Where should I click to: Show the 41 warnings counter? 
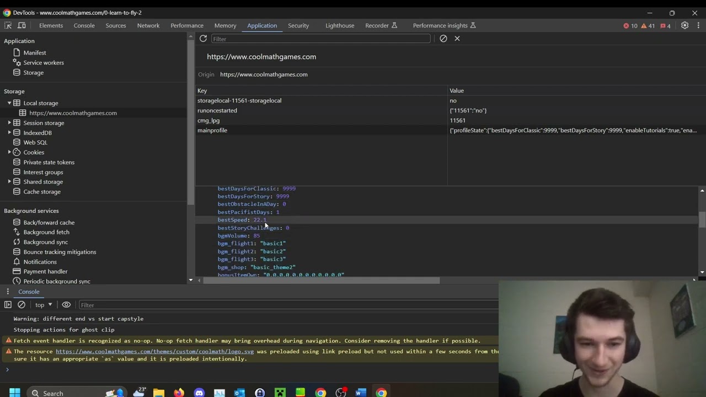(x=648, y=26)
